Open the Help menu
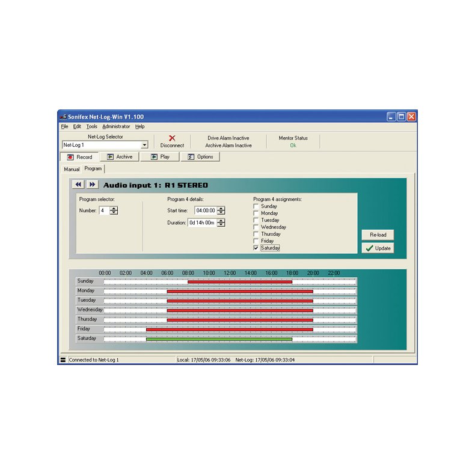Viewport: 475px width, 475px height. tap(139, 126)
